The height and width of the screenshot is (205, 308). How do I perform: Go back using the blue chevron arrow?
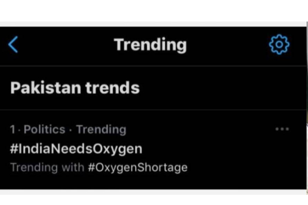(x=13, y=45)
